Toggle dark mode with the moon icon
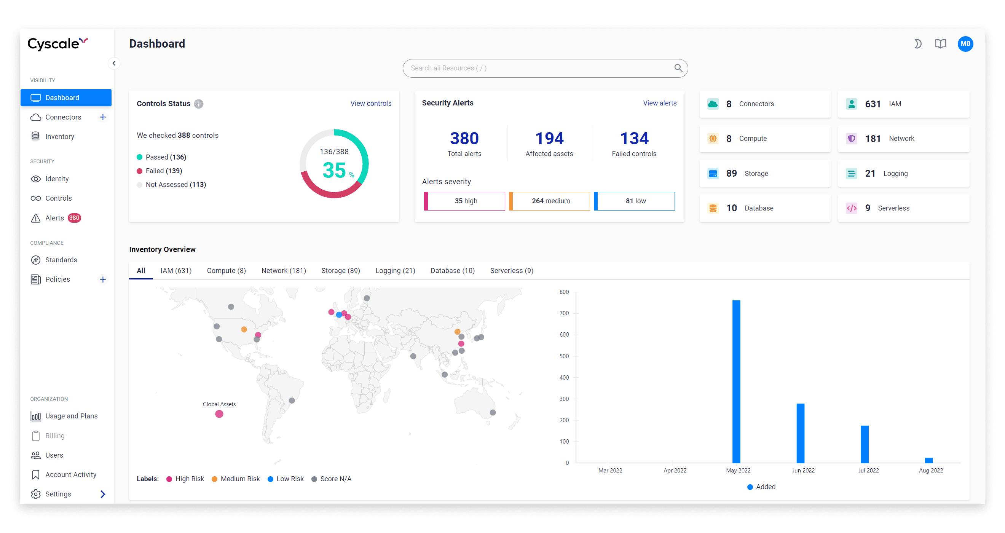Viewport: 1005px width, 533px height. point(917,44)
